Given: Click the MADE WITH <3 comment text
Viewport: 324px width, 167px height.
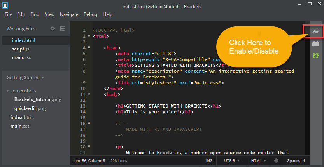Looking at the screenshot, I should pos(164,129).
